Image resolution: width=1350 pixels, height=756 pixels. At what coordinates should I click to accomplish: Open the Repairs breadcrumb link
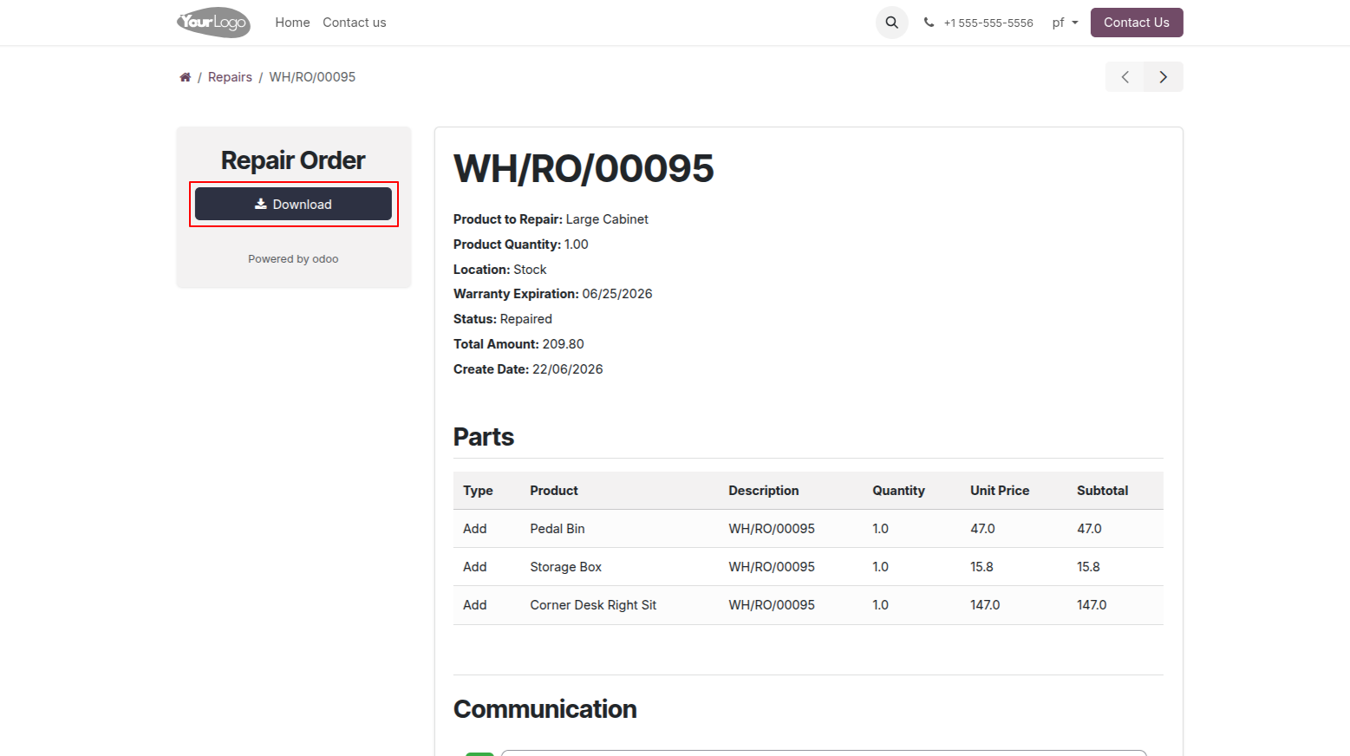(x=230, y=77)
